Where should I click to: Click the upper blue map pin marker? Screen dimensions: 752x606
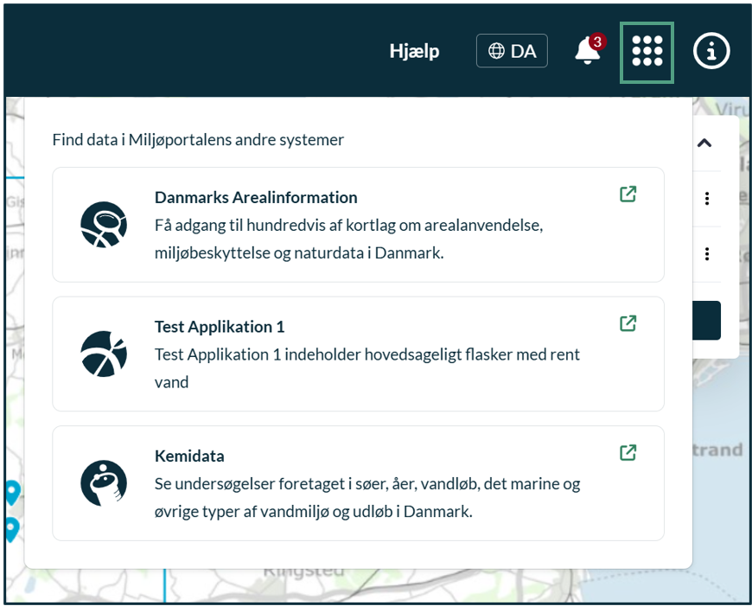pos(12,493)
